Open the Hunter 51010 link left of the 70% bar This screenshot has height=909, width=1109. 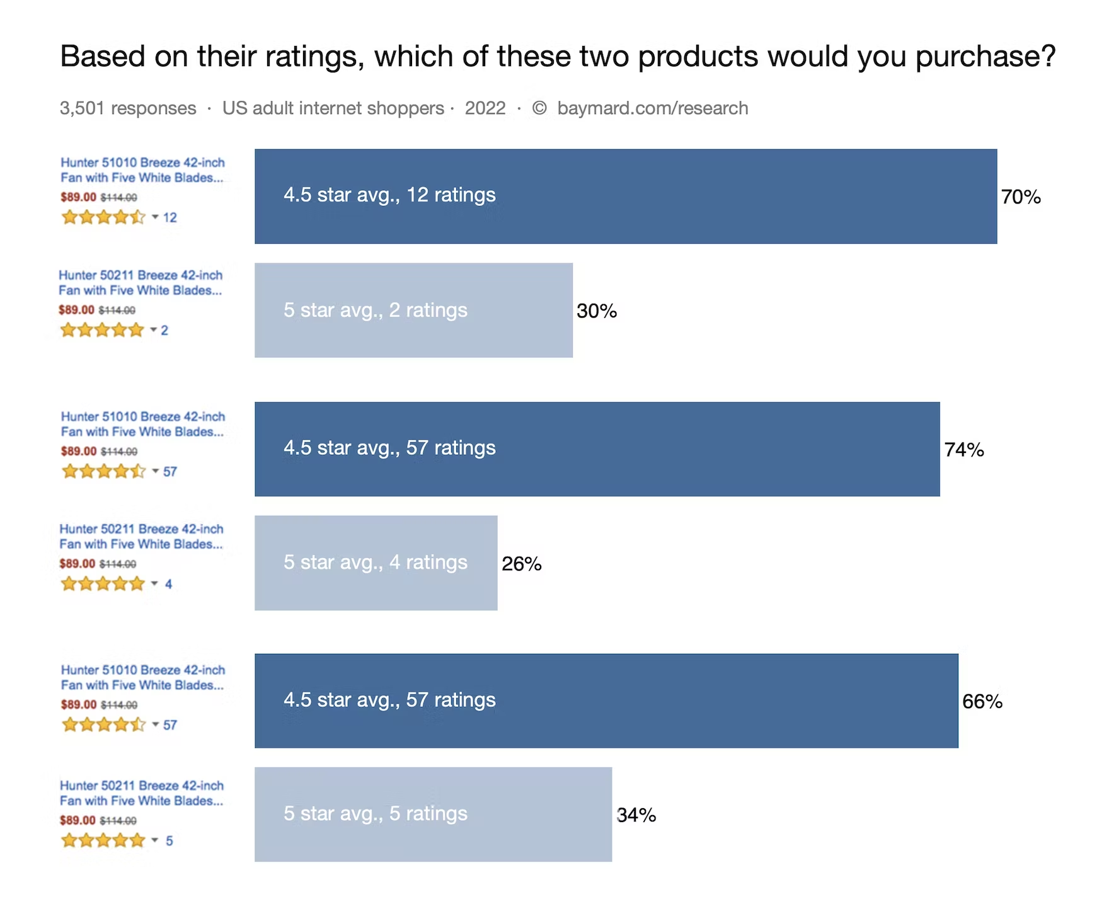click(x=142, y=170)
